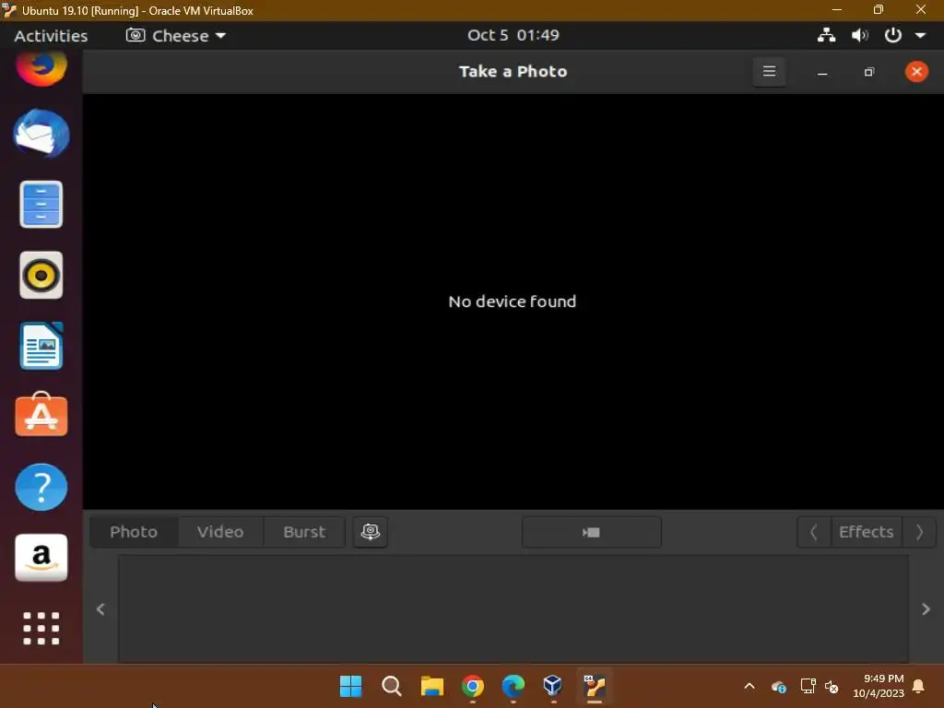Minimize the Cheese window
This screenshot has height=708, width=944.
(822, 72)
